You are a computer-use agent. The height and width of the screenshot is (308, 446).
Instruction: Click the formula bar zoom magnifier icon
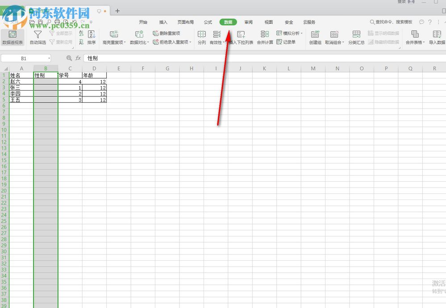[x=69, y=58]
